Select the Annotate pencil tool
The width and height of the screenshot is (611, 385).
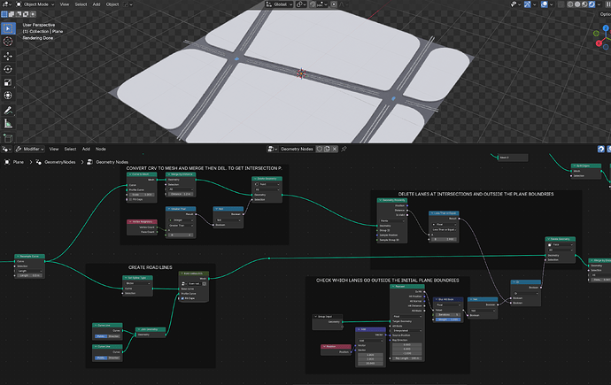coord(8,111)
